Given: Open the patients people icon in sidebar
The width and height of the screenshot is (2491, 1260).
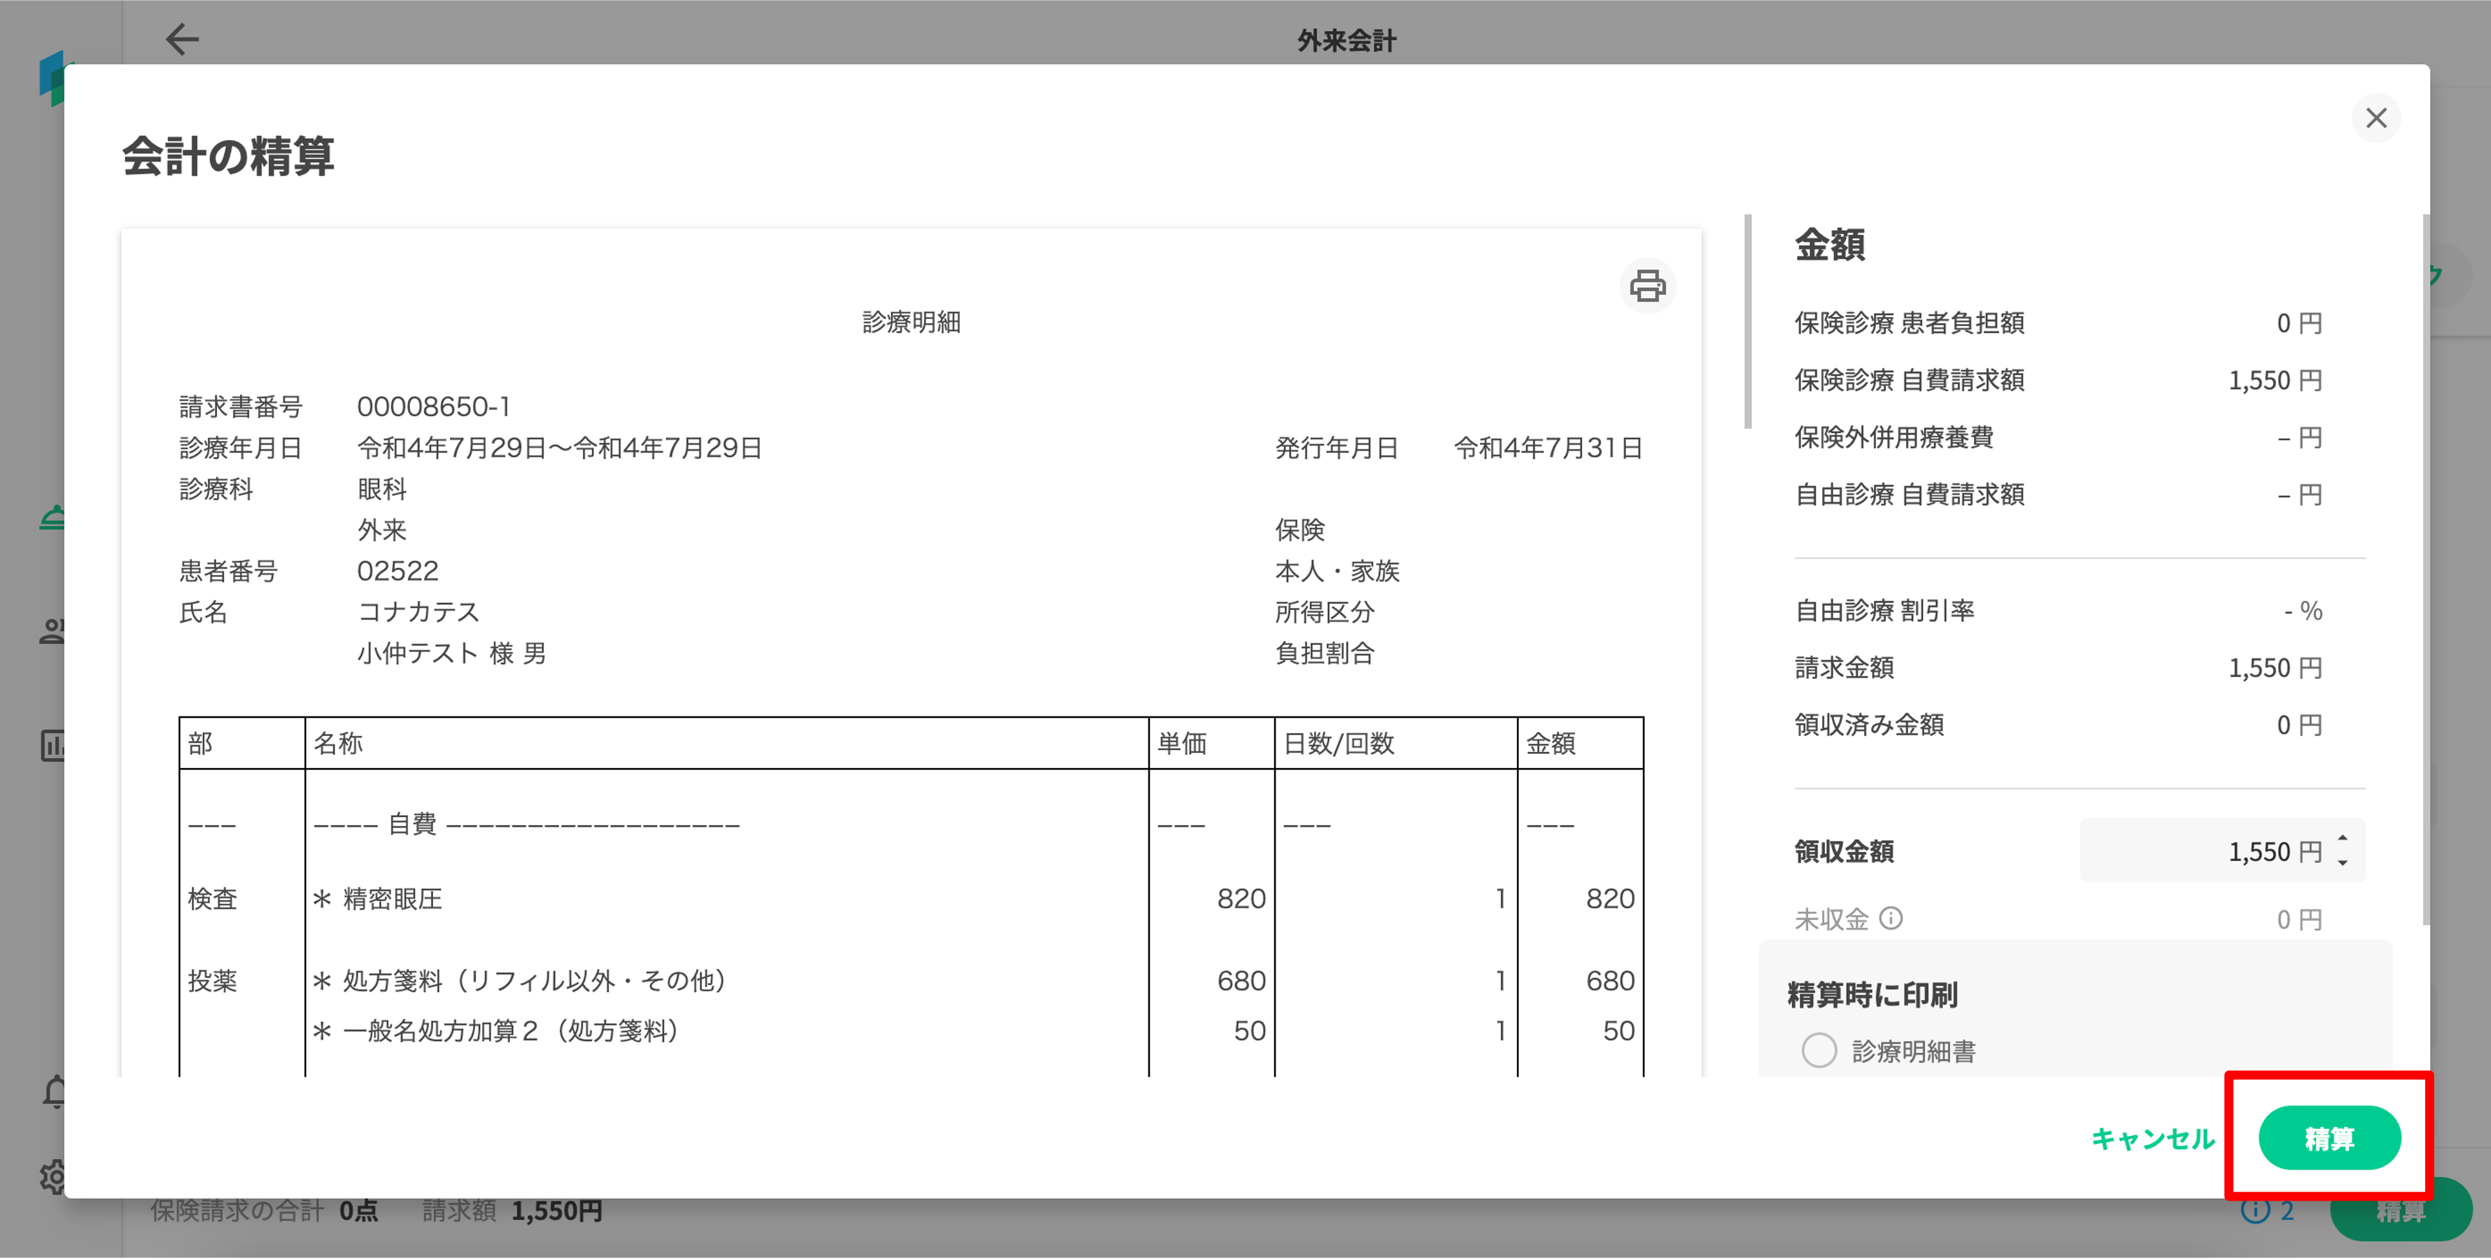Looking at the screenshot, I should [x=52, y=631].
